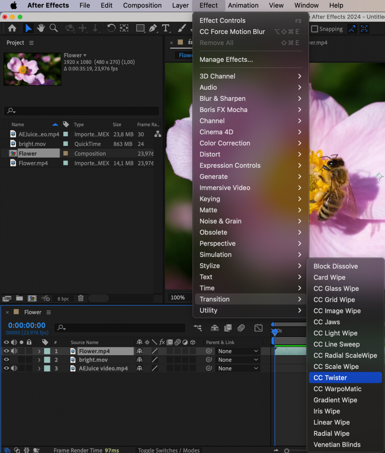Select the Rectangle shape tool

[x=140, y=28]
